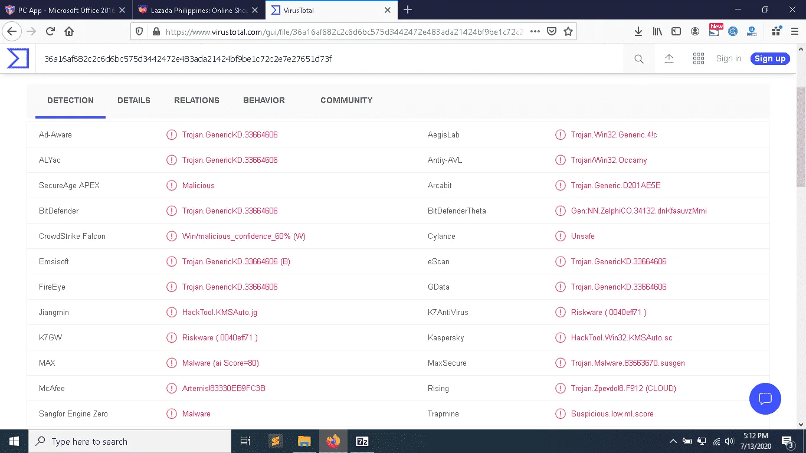Click the tracking protection shield icon
Image resolution: width=806 pixels, height=453 pixels.
(x=139, y=32)
